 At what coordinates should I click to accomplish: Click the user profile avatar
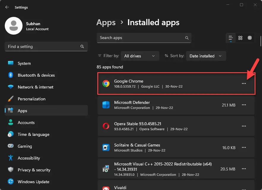(x=14, y=26)
